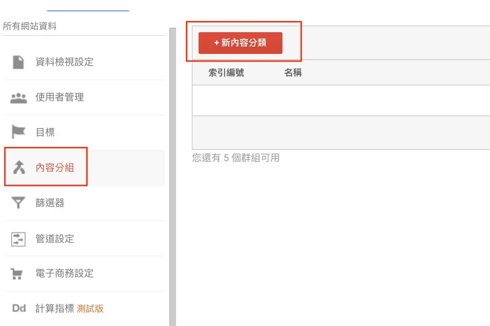Open 管道設定 in the sidebar
This screenshot has height=326, width=490.
85,239
